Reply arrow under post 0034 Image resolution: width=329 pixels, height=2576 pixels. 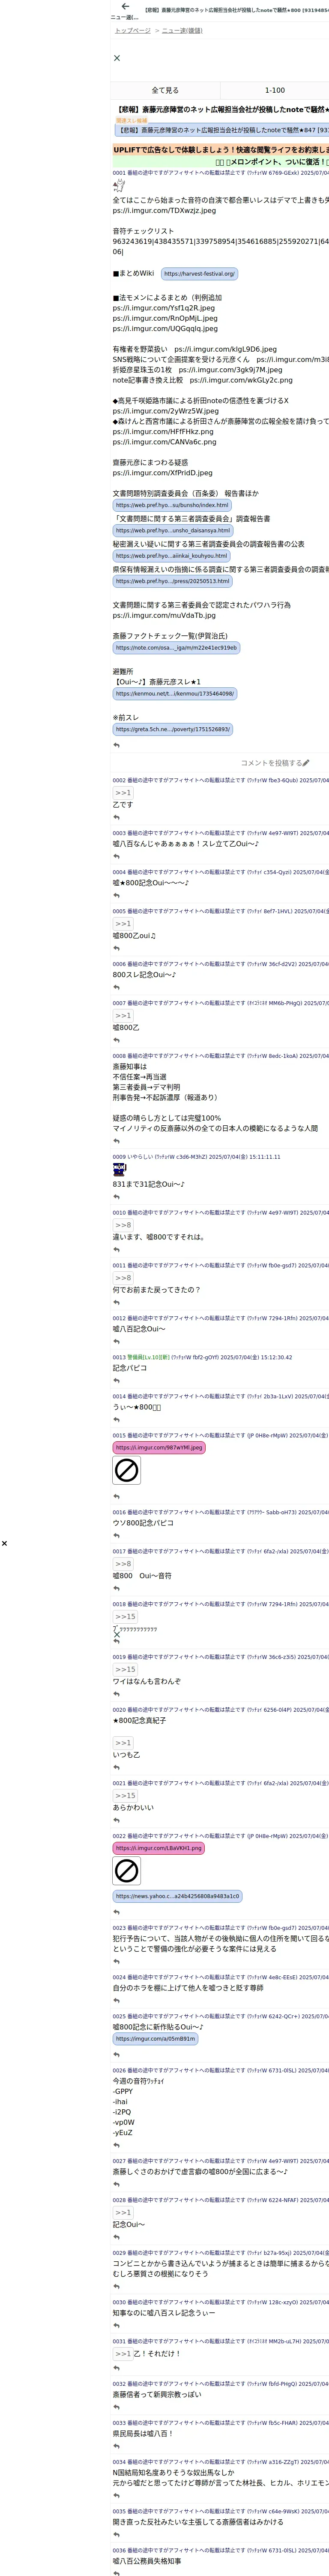[116, 2497]
